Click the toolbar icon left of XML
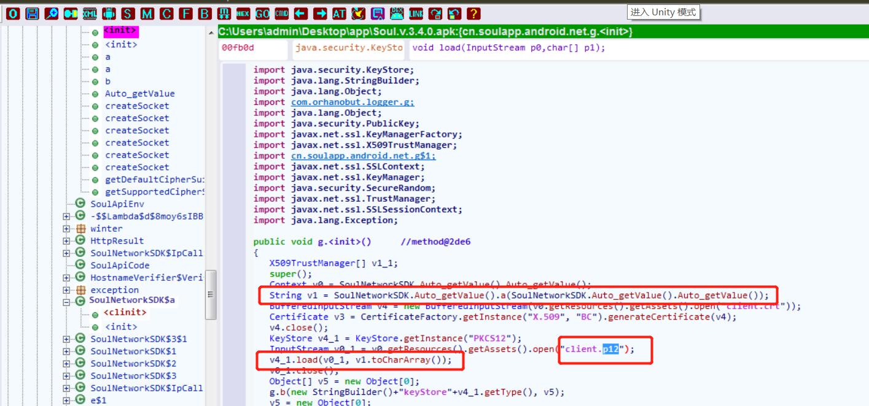This screenshot has width=869, height=406. [70, 13]
